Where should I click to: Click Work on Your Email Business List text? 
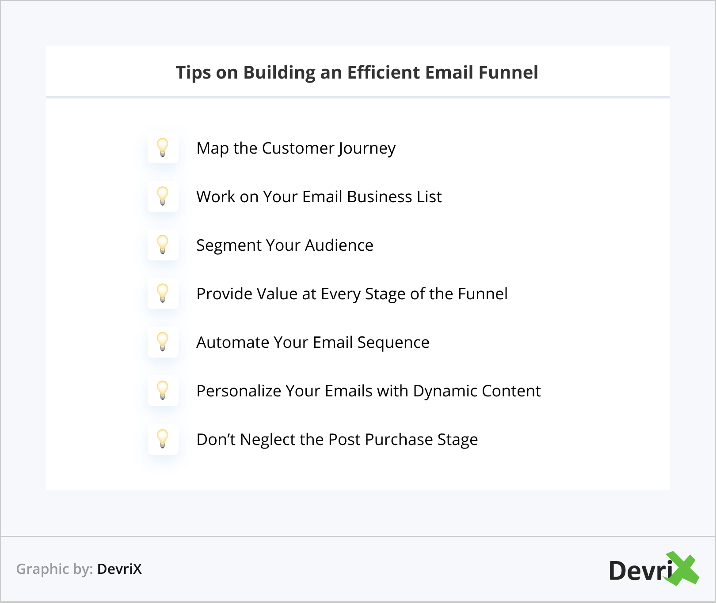tap(319, 197)
